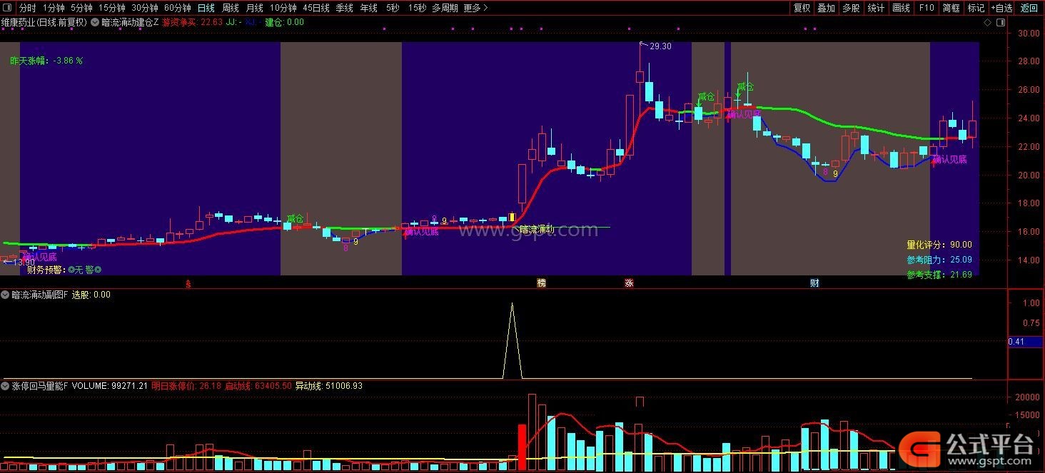Screen dimensions: 1045x473
Task: Click the 29.30 high price label
Action: coord(660,46)
